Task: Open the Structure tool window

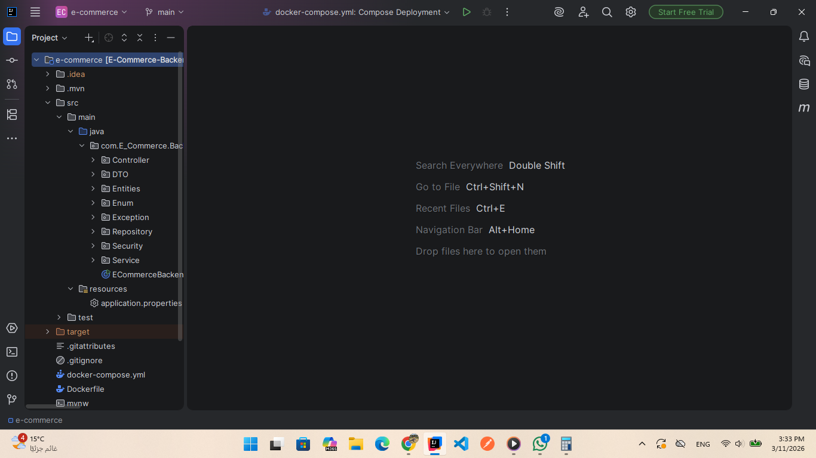Action: pos(12,114)
